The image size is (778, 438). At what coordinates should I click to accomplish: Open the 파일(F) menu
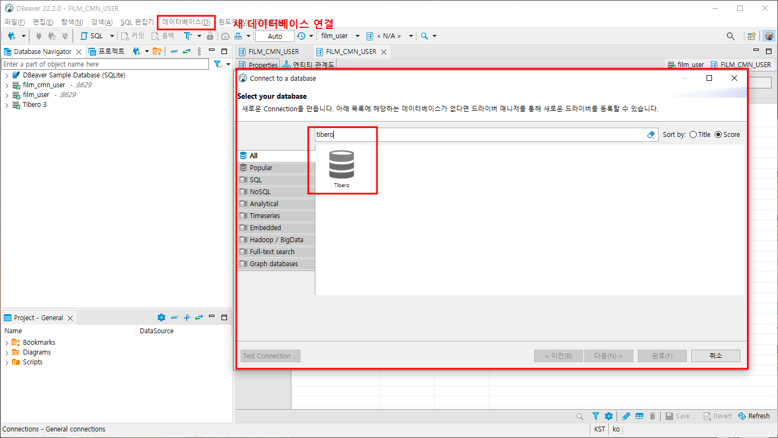pos(15,22)
